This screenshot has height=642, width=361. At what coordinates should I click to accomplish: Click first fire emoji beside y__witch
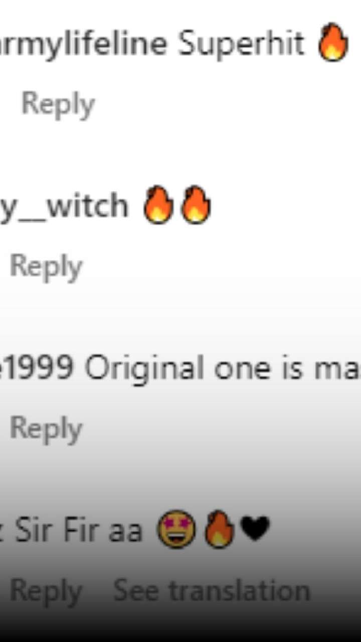[158, 205]
